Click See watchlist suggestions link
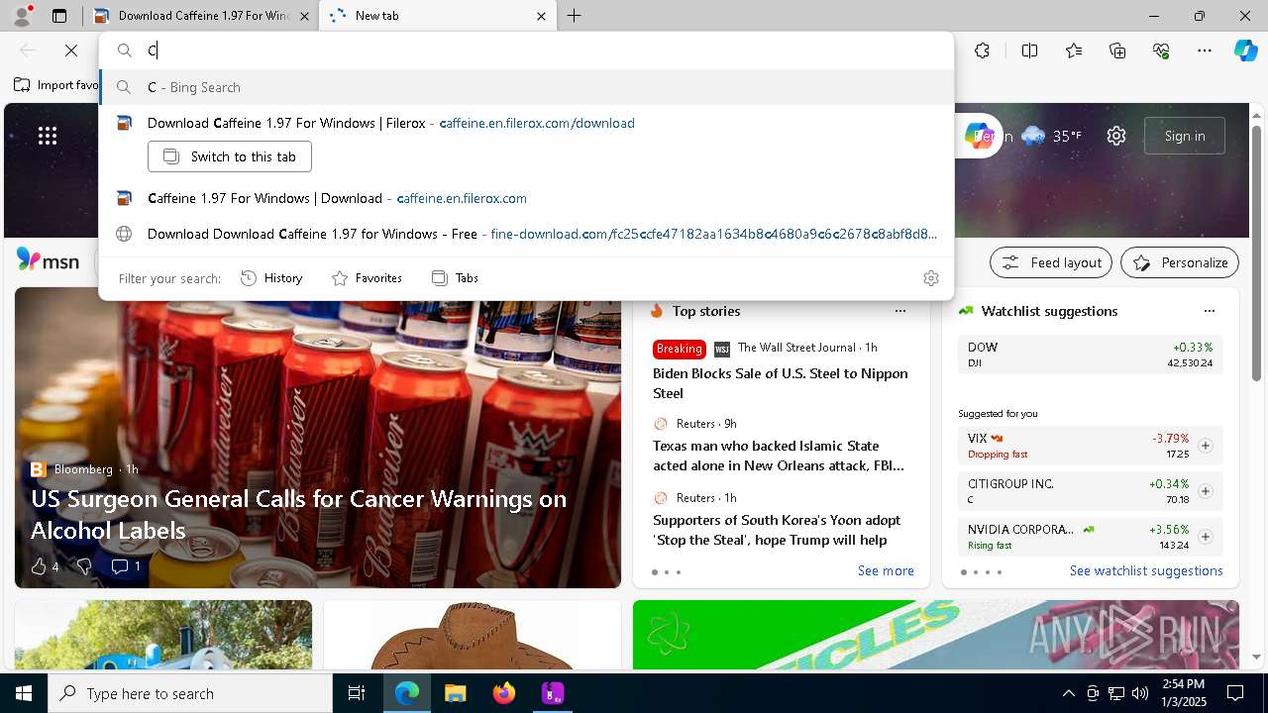Viewport: 1268px width, 713px height. tap(1146, 570)
